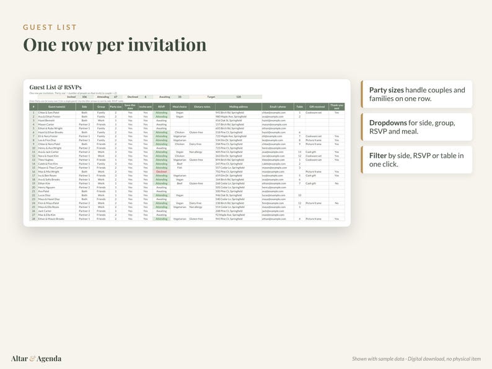Viewport: 492px width, 369px height.
Task: Click the 'Dropdowns for side, group' feature card
Action: click(416, 127)
